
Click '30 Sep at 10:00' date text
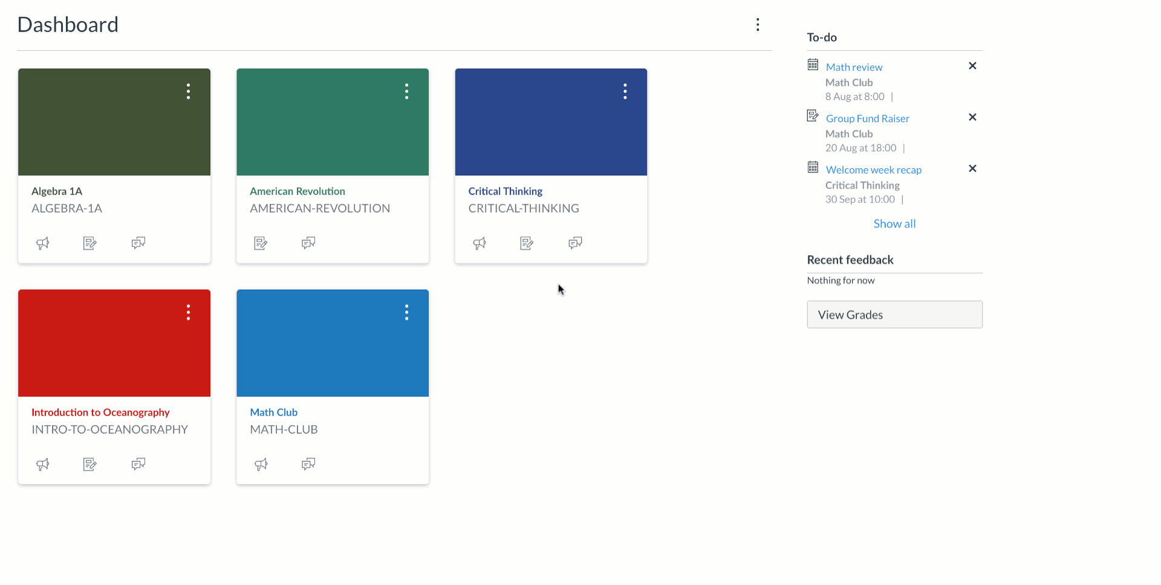tap(860, 200)
